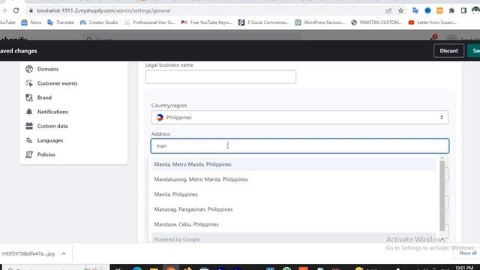Toggle browser side panel icon

463,10
